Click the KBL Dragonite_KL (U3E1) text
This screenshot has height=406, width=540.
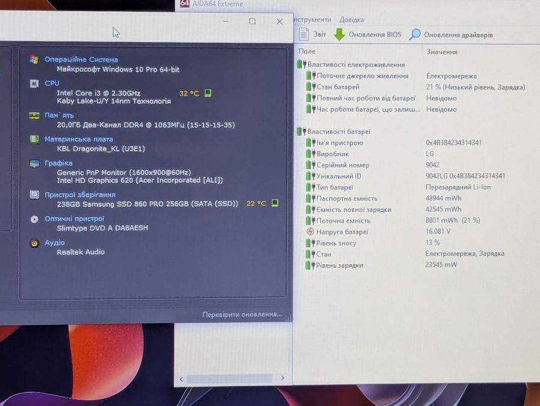click(101, 149)
